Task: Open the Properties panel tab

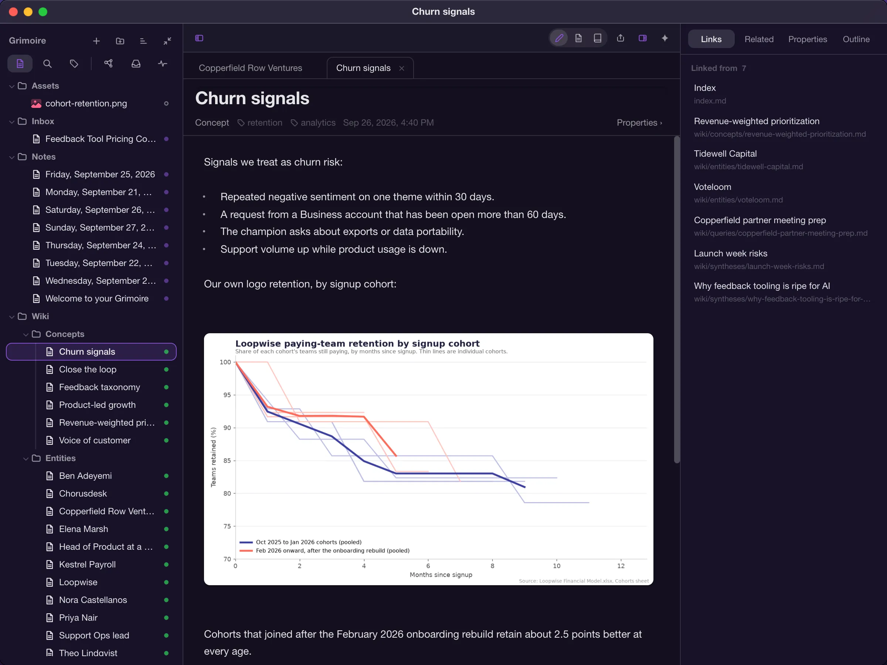Action: click(x=807, y=39)
